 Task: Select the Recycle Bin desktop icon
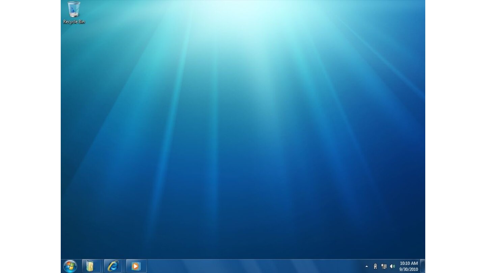(74, 13)
